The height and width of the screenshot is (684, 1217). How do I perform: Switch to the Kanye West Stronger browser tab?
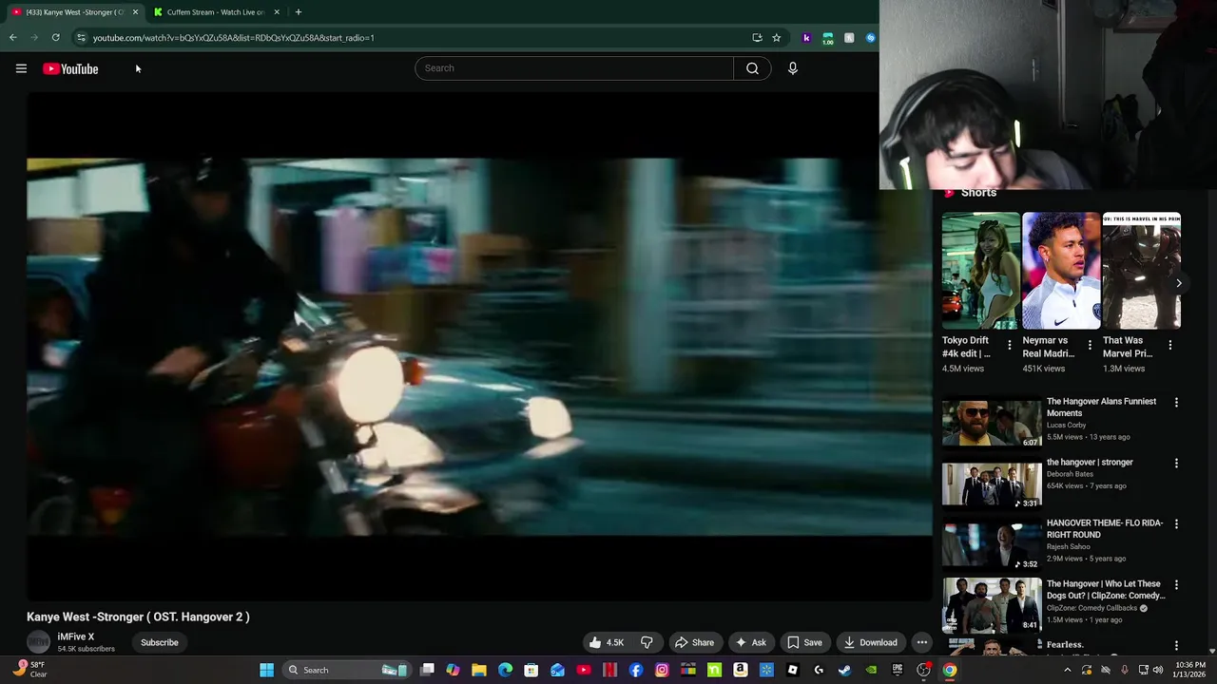point(74,12)
